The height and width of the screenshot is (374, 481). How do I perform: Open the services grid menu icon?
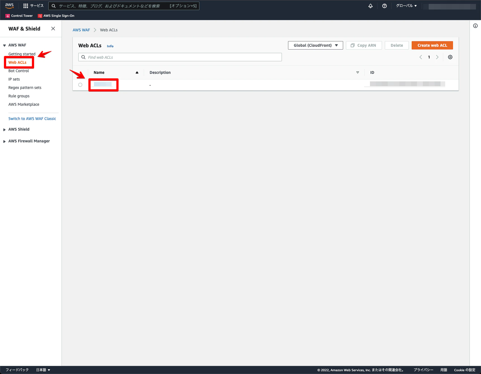click(26, 6)
